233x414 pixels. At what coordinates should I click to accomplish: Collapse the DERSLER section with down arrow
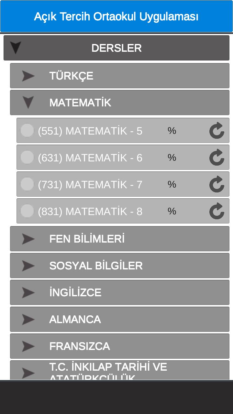[x=16, y=48]
